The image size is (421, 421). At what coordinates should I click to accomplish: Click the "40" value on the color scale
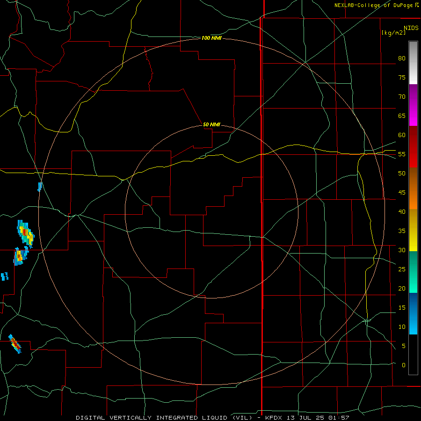click(402, 211)
